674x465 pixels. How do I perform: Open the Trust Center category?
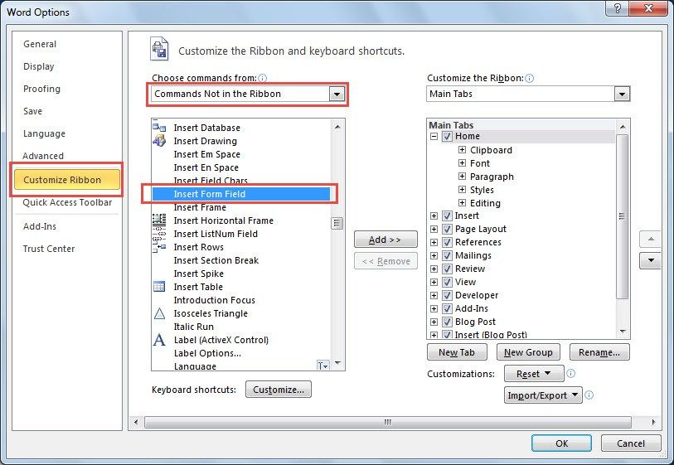tap(49, 249)
